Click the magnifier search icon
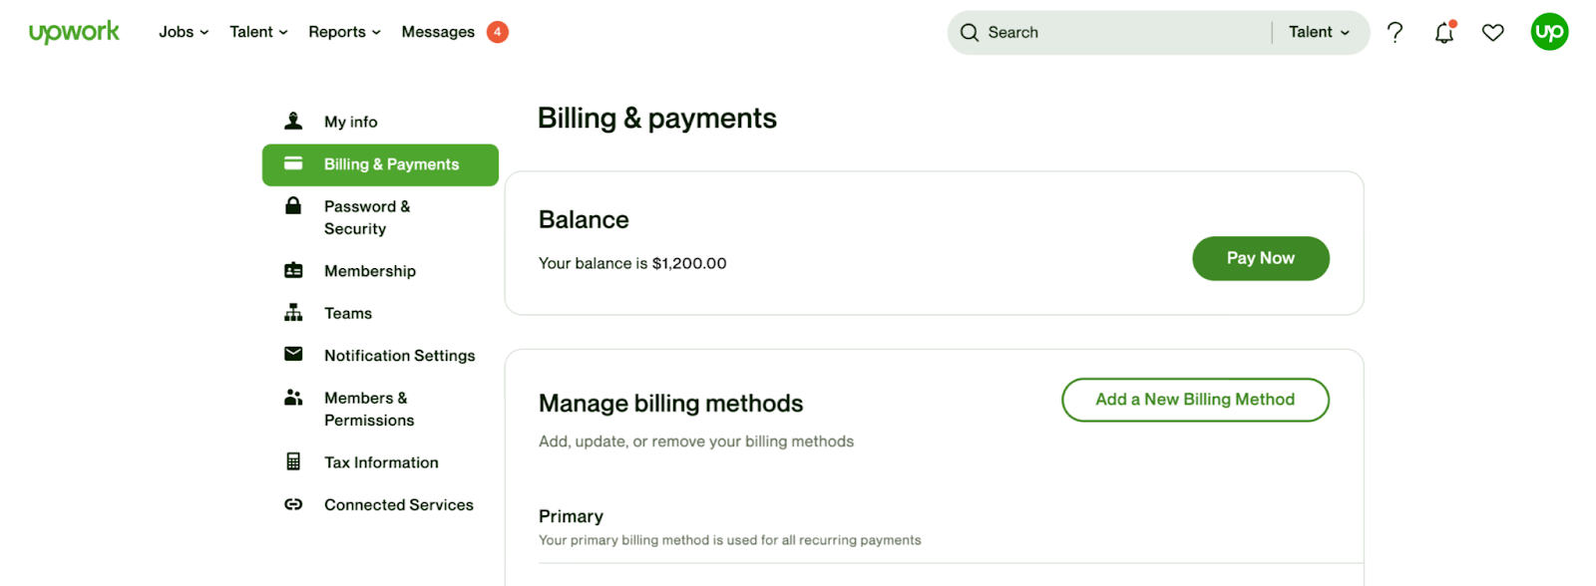 click(969, 32)
